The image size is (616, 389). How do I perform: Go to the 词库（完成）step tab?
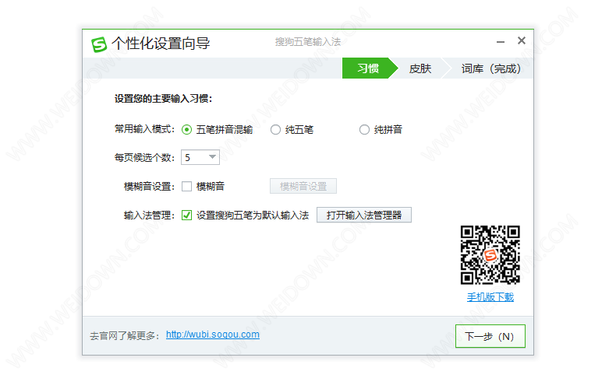coord(490,68)
